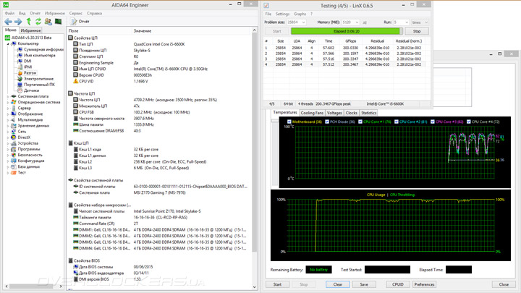
Task: Click the Forward arrow in AIDA64 toolbar
Action: (17, 22)
